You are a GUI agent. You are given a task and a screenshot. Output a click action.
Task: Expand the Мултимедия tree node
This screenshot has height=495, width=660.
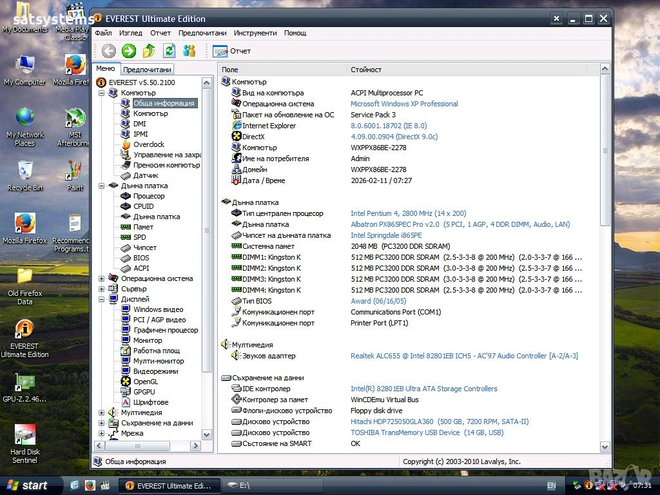[102, 412]
